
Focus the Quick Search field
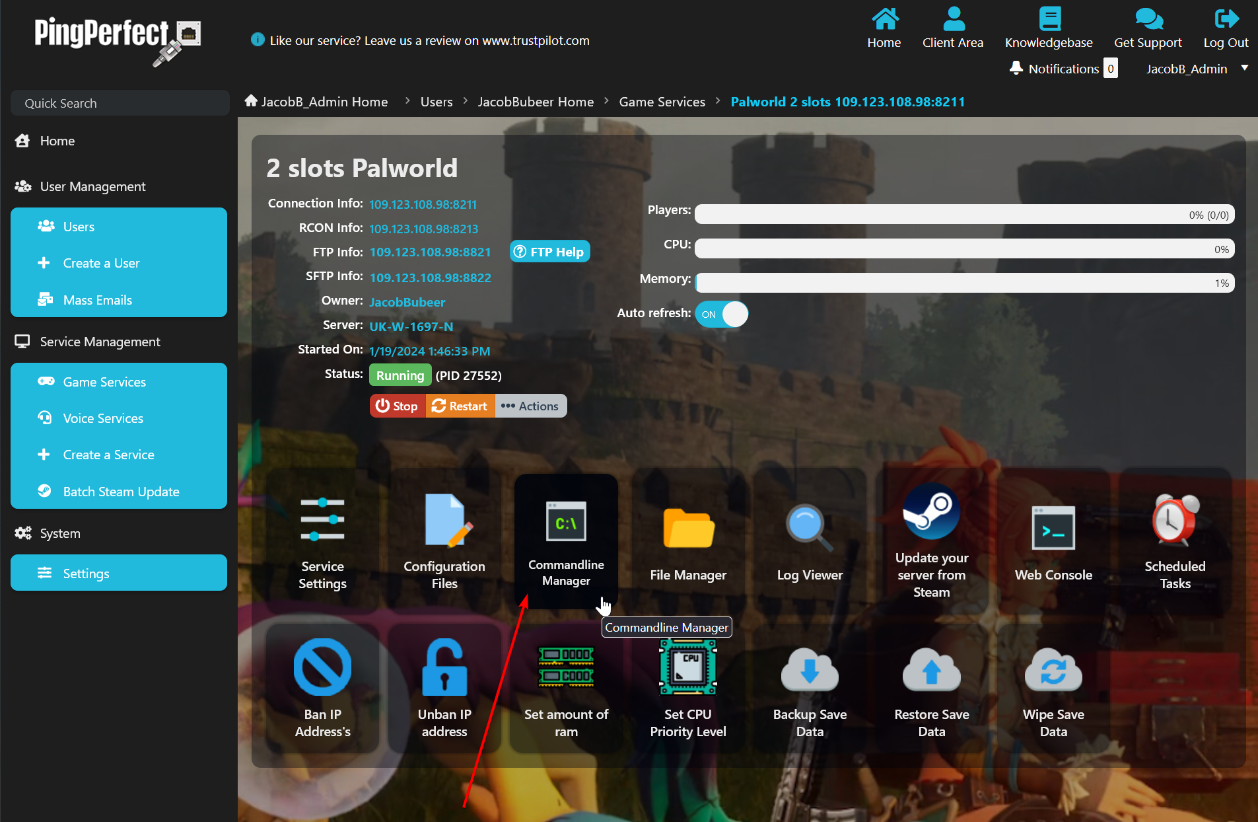[120, 103]
